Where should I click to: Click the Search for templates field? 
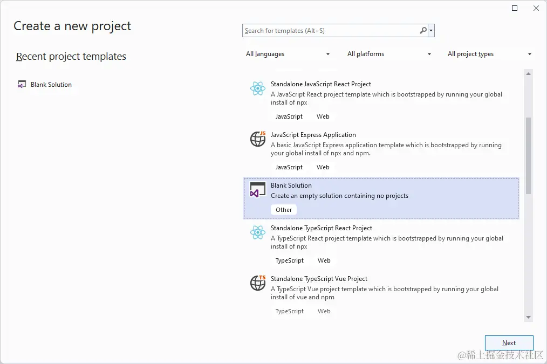pyautogui.click(x=331, y=31)
